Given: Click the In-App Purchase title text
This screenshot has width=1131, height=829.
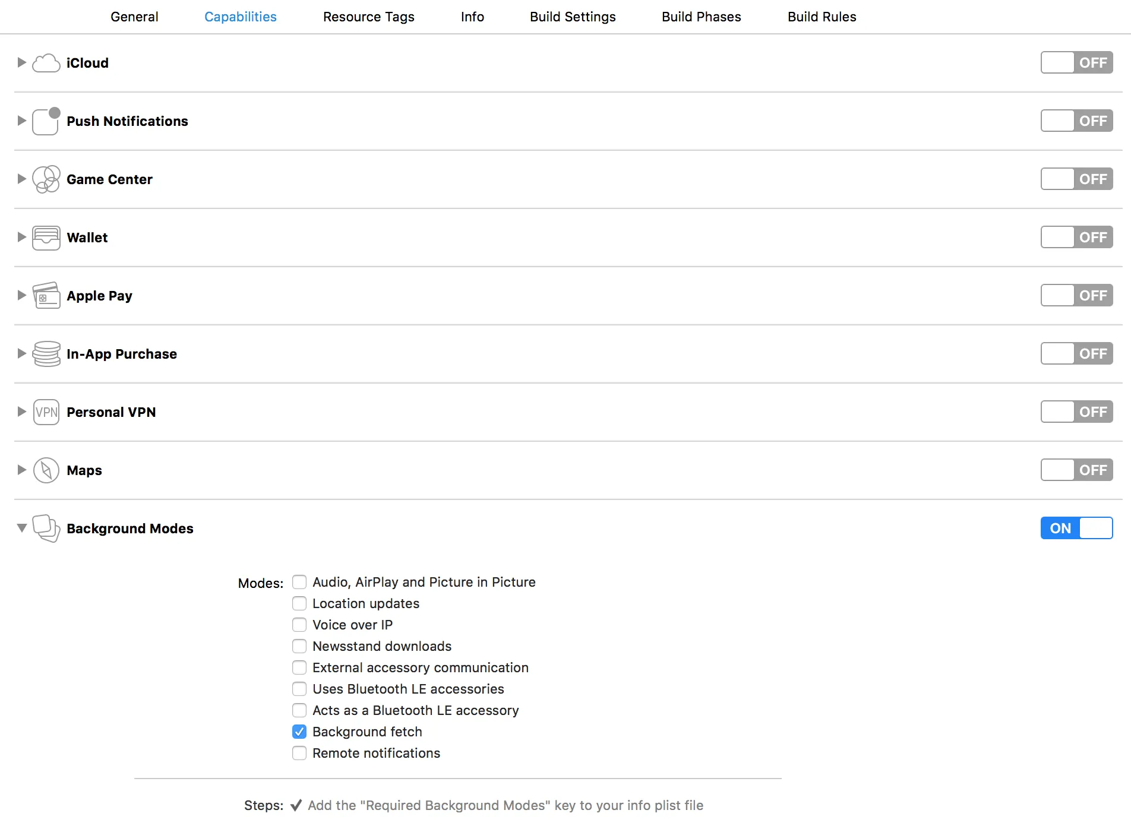Looking at the screenshot, I should coord(122,354).
